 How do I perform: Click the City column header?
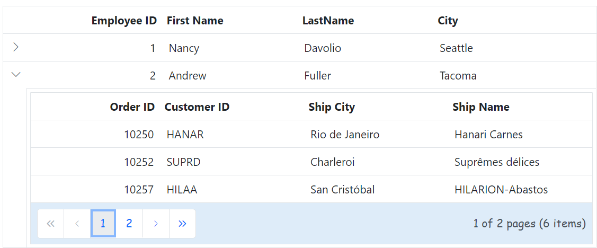click(448, 21)
